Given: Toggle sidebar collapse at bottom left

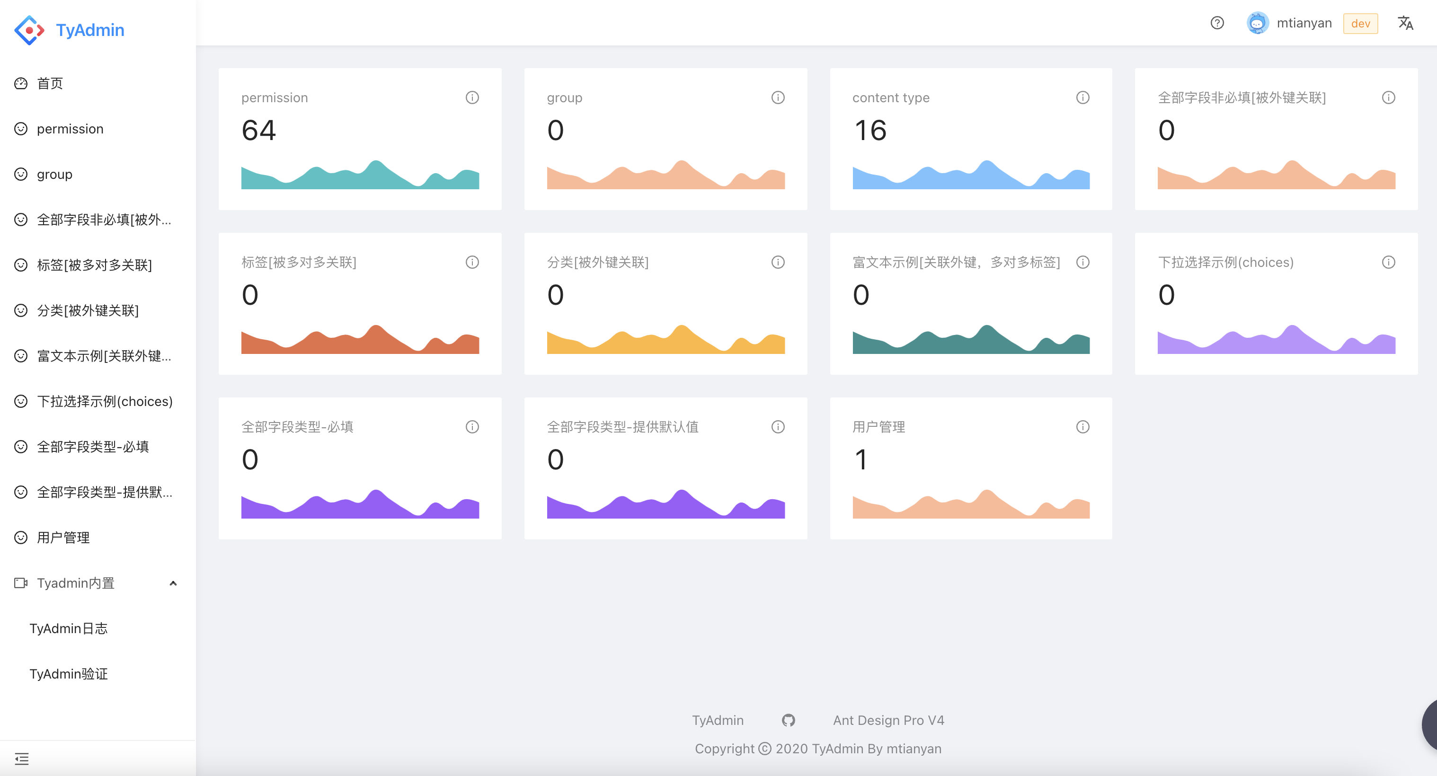Looking at the screenshot, I should tap(21, 758).
